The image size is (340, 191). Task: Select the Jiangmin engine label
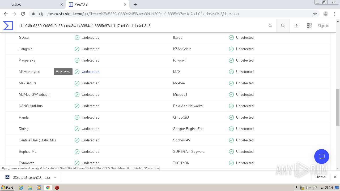click(x=25, y=49)
